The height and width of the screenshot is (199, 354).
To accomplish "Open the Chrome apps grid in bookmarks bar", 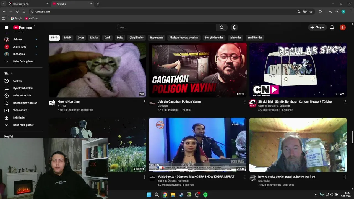I will tap(4, 18).
